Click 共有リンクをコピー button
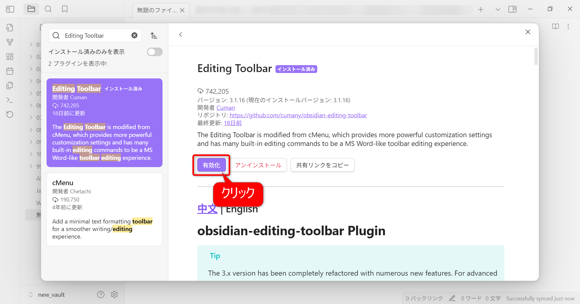This screenshot has width=580, height=304. click(x=322, y=165)
